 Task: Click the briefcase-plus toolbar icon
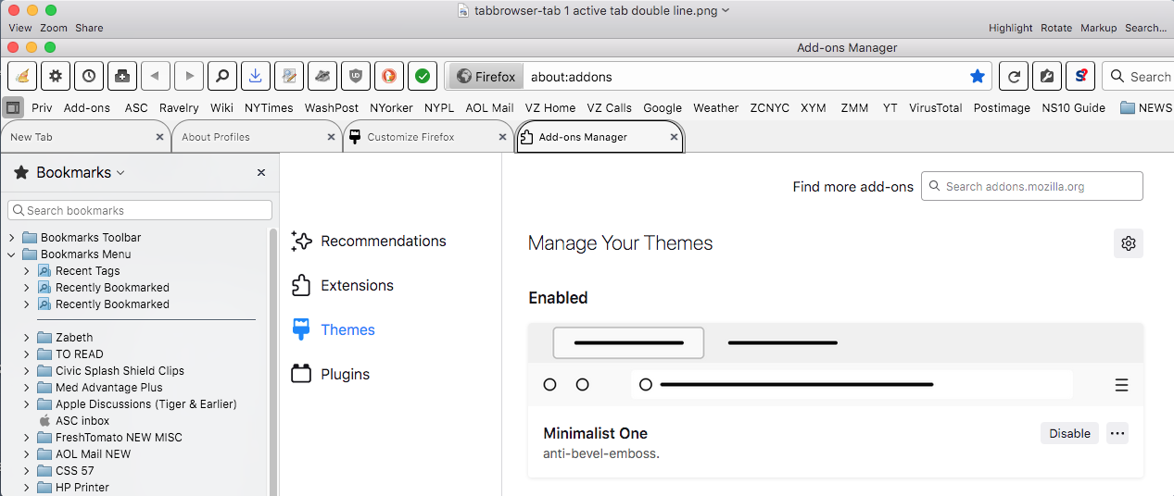[122, 76]
